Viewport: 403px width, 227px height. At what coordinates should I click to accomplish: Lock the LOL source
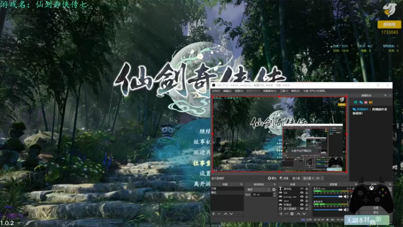point(306,193)
